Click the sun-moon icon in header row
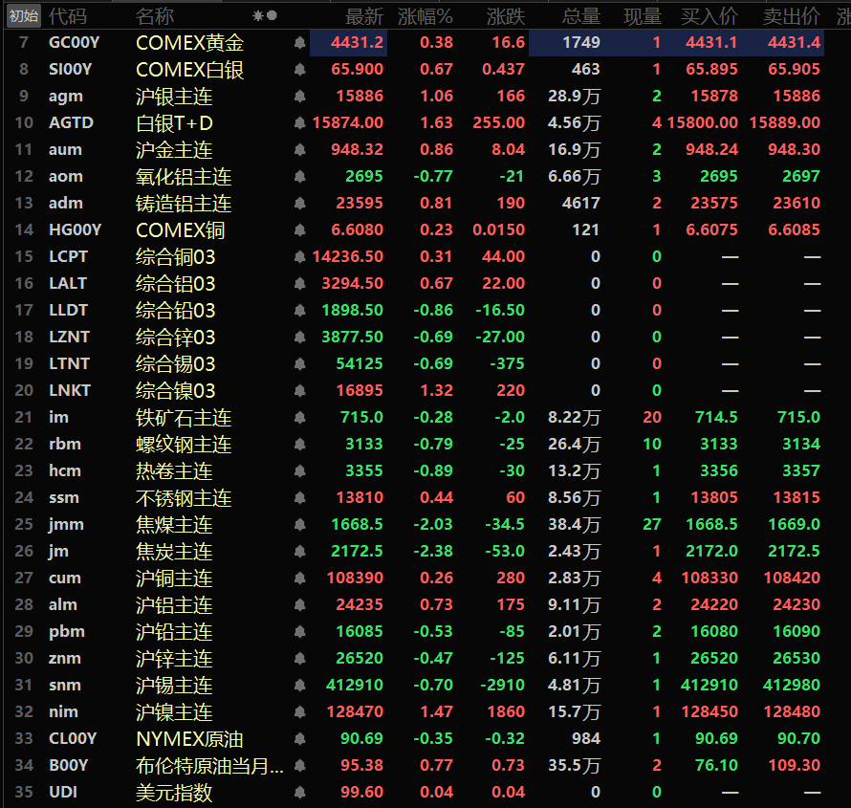 (265, 15)
